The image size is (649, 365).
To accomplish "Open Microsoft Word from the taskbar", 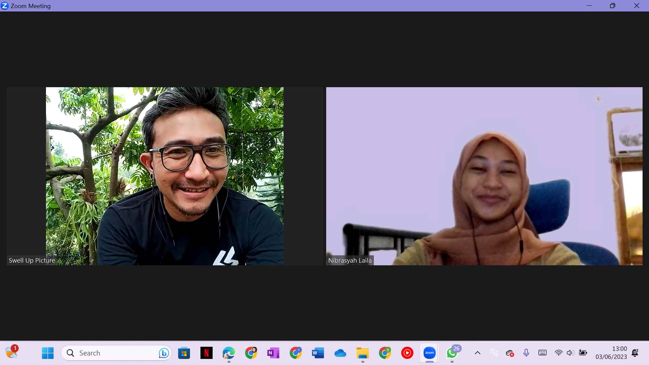I will pos(318,353).
